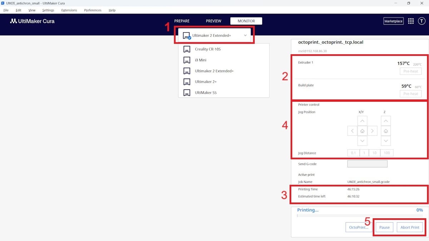The width and height of the screenshot is (429, 241).
Task: Open the OctoPrint... button
Action: coord(359,227)
